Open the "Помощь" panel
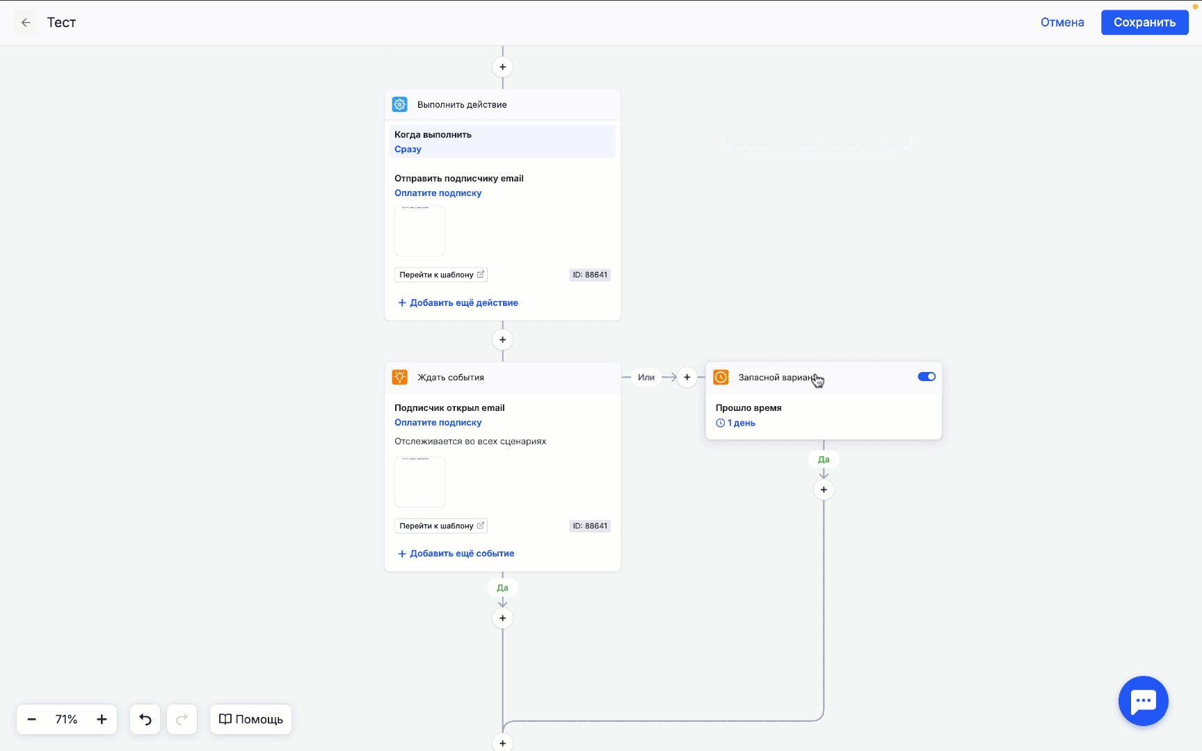Viewport: 1202px width, 751px height. click(250, 719)
